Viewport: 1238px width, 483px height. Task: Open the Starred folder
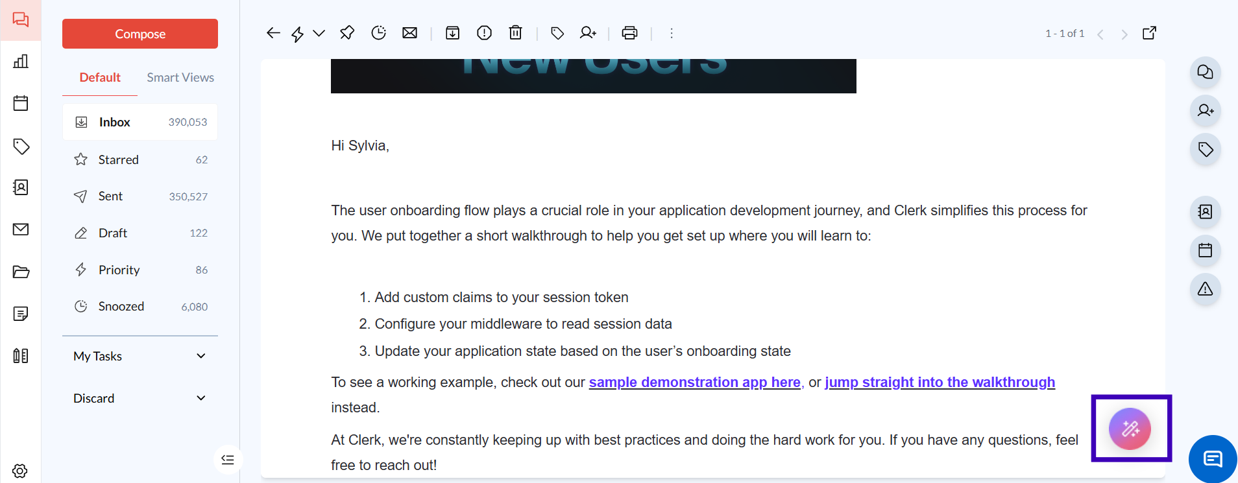coord(119,159)
